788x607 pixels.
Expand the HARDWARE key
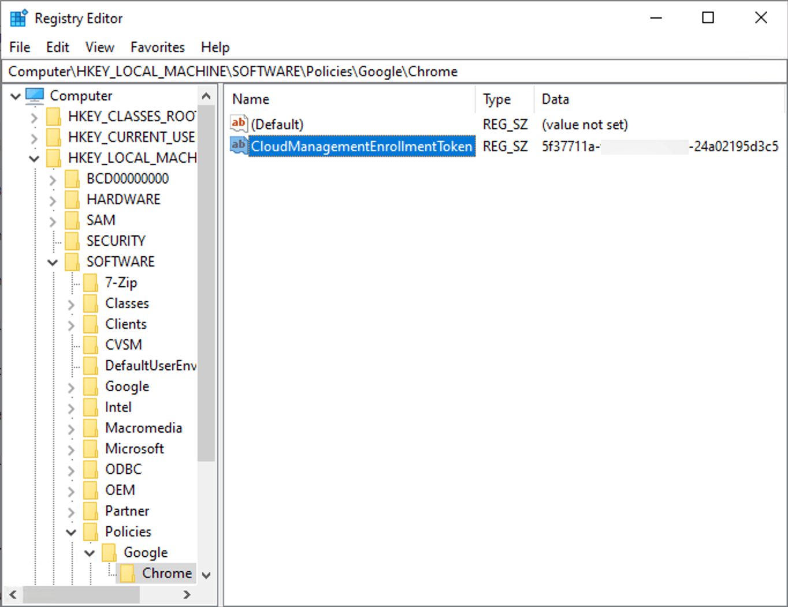click(53, 201)
